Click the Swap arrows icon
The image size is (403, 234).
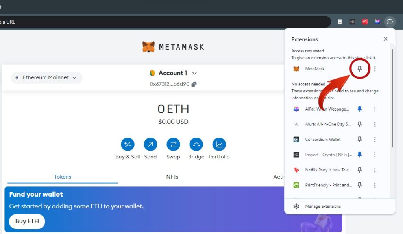coord(173,144)
